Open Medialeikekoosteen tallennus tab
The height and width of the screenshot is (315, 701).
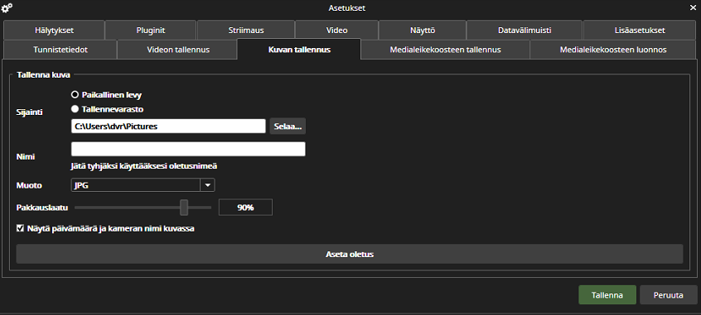(445, 50)
